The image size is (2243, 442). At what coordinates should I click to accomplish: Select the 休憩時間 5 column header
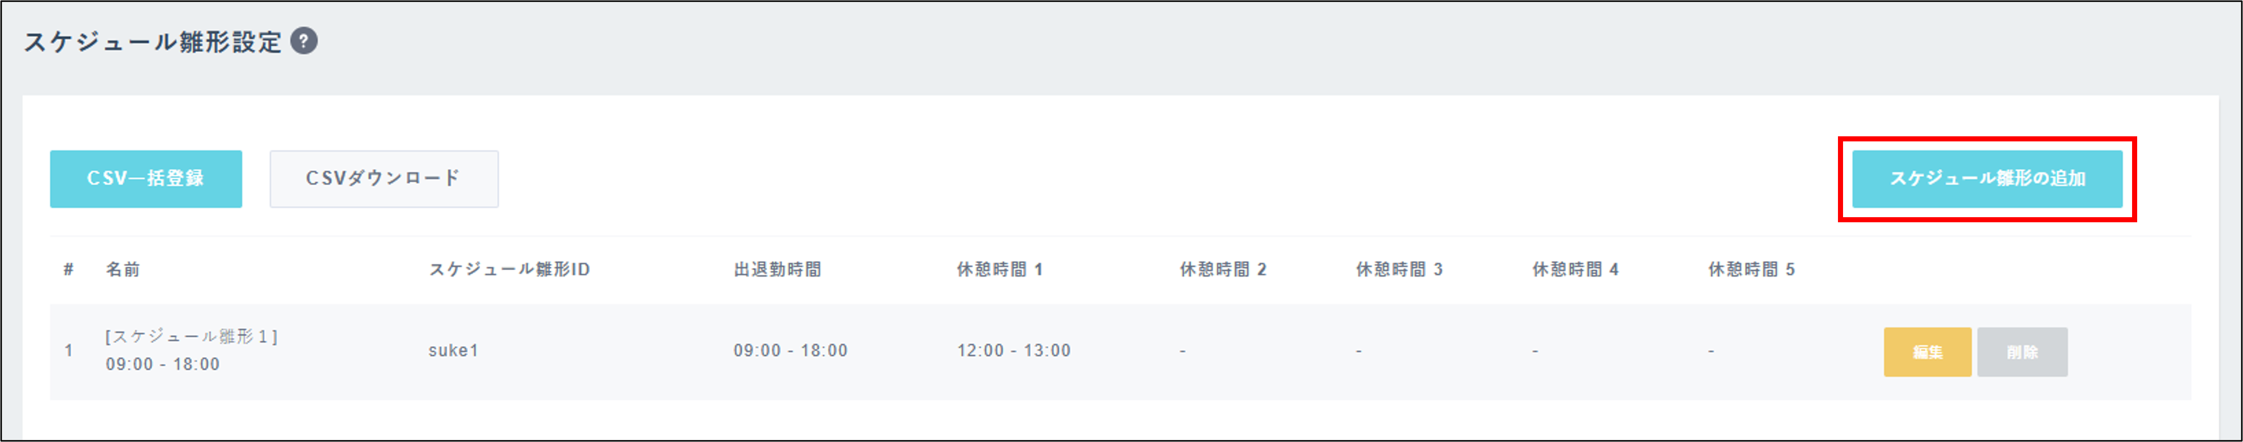1750,270
